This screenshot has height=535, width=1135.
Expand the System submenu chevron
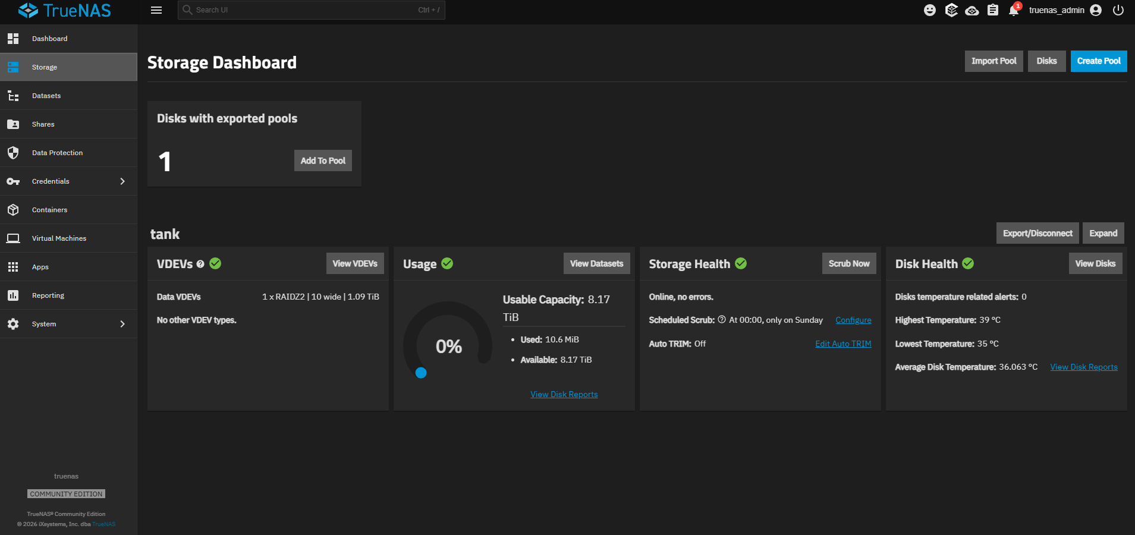[x=122, y=324]
